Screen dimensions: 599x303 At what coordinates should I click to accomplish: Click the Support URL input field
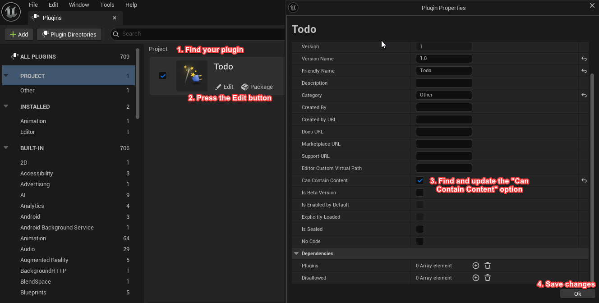pyautogui.click(x=444, y=156)
